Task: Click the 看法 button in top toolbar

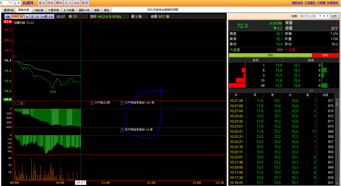Action: coord(42,3)
